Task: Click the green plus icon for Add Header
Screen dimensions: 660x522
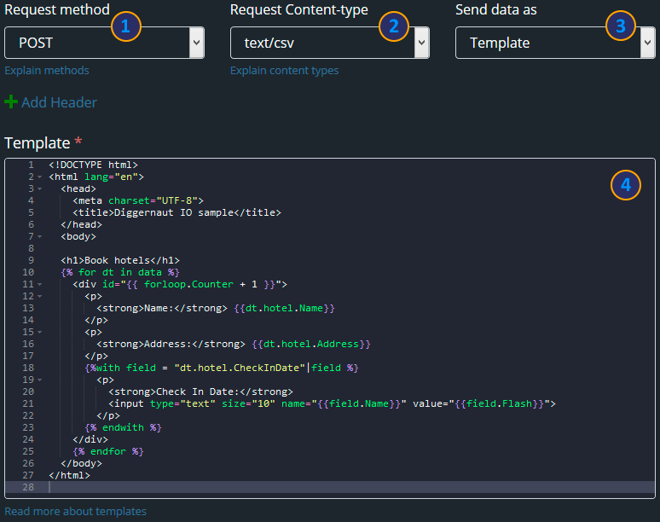Action: 11,102
